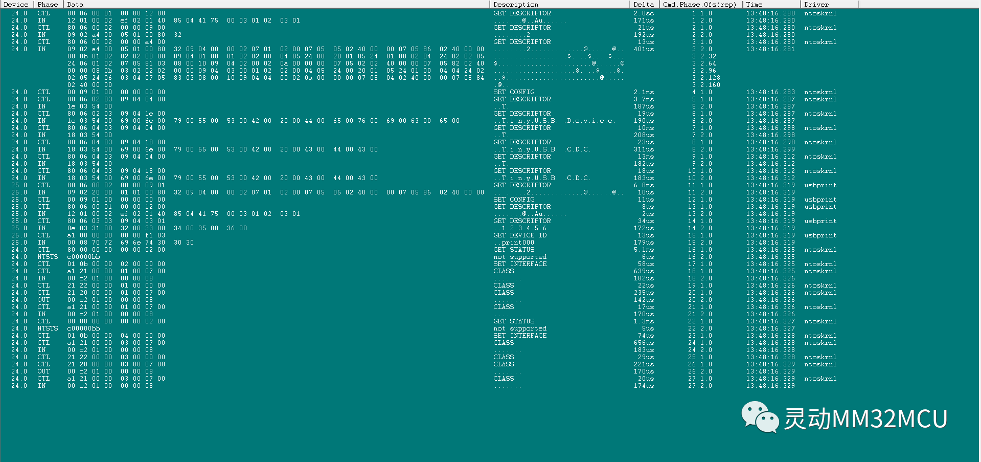Image resolution: width=981 pixels, height=462 pixels.
Task: Click the Phase column header
Action: [48, 4]
